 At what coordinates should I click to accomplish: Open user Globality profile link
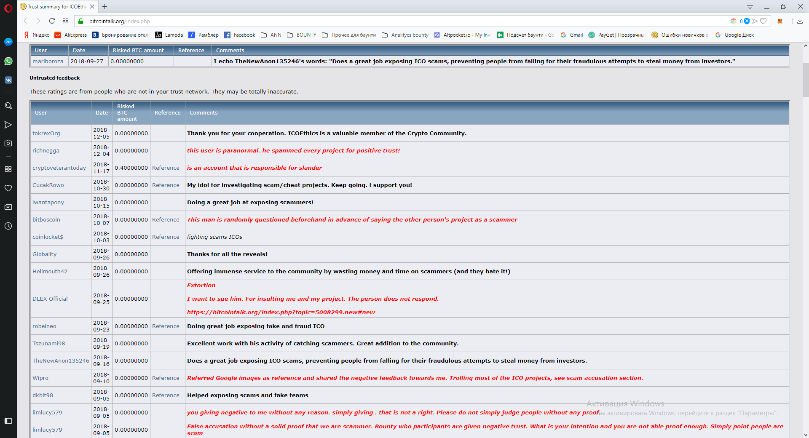pos(44,254)
